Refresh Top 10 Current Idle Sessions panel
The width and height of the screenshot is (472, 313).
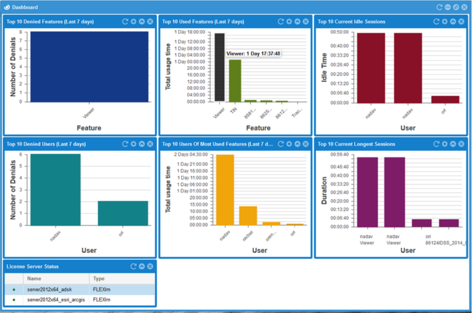436,22
